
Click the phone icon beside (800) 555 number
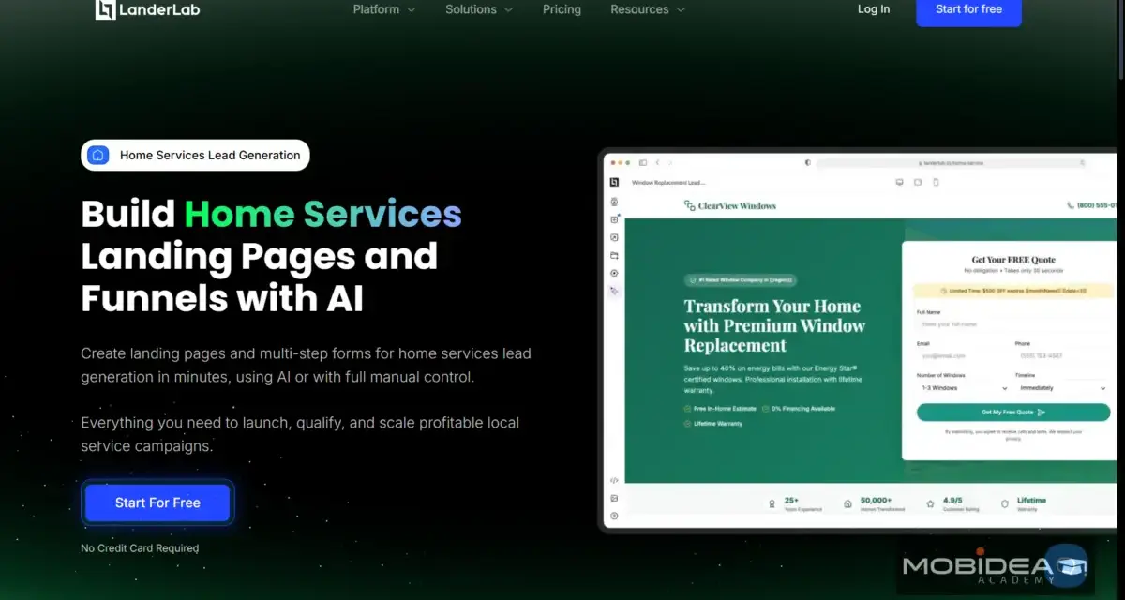point(1071,205)
